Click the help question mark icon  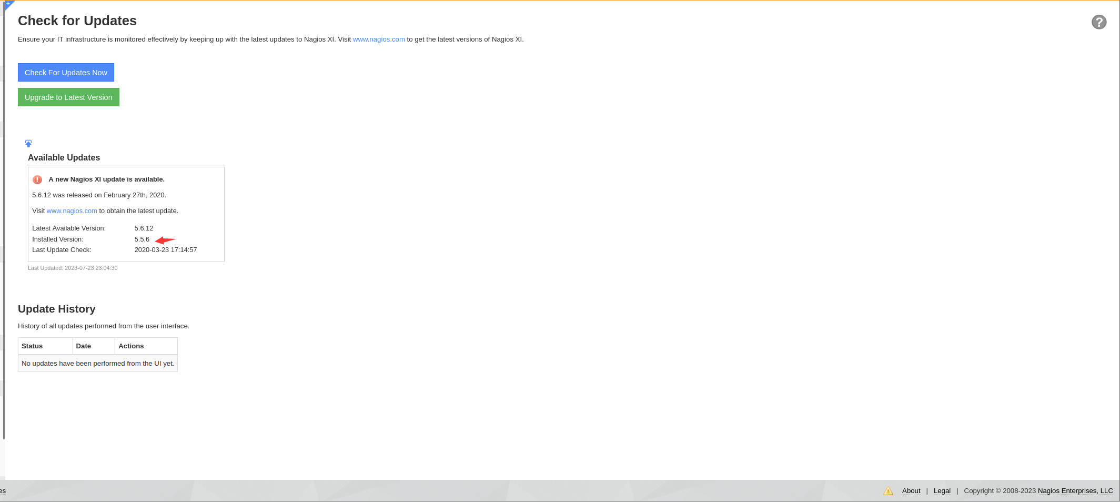tap(1098, 22)
